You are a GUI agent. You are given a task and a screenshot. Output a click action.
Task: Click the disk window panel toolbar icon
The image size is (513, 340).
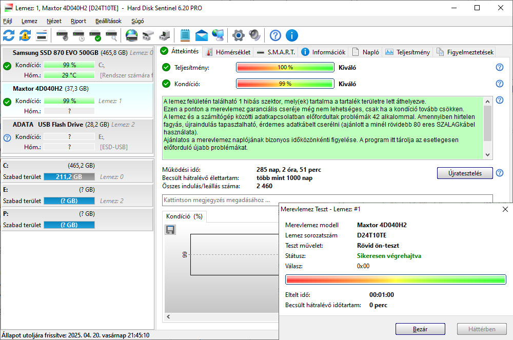pos(42,35)
